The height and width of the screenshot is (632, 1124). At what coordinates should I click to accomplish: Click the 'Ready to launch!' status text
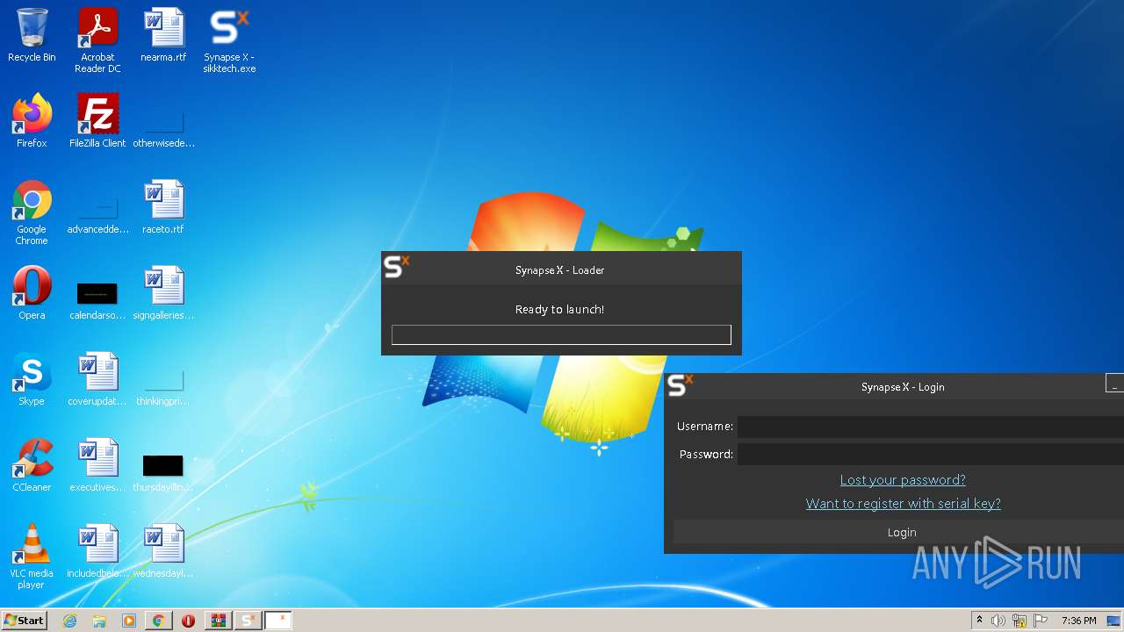click(560, 310)
